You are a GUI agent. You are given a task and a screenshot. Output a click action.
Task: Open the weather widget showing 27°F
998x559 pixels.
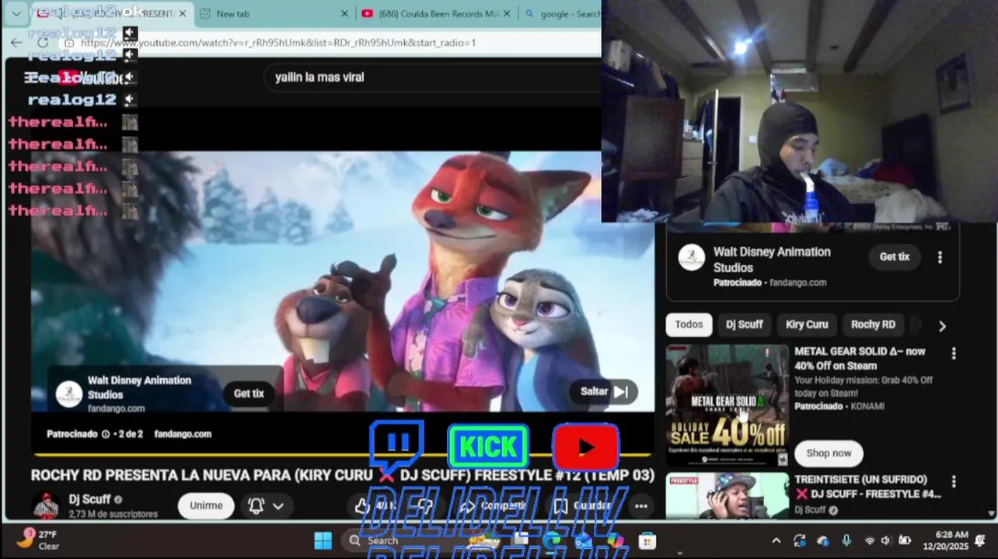click(x=37, y=540)
